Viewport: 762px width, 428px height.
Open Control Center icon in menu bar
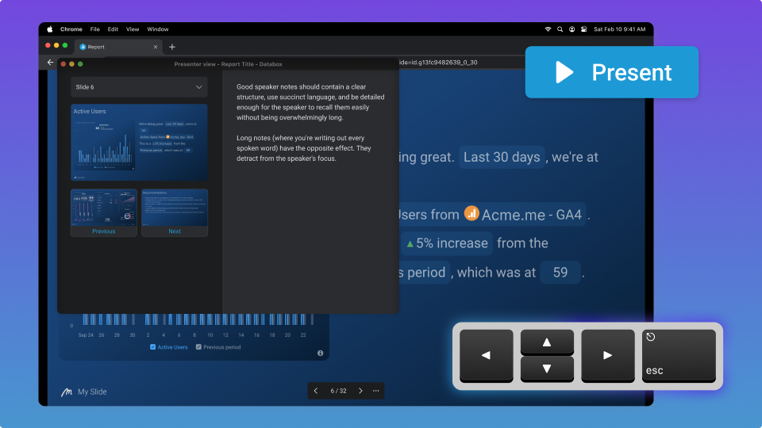pyautogui.click(x=583, y=29)
